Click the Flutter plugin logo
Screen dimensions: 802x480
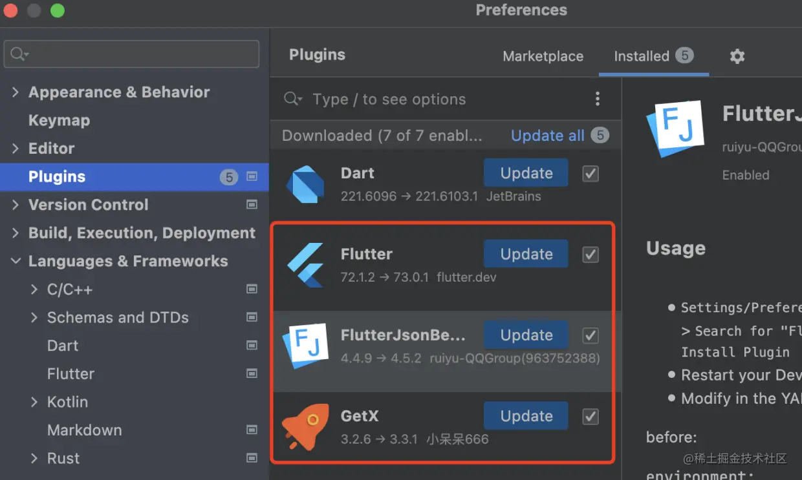click(305, 266)
